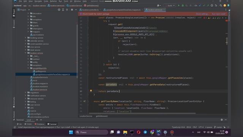Viewport: 243px width, 137px height.
Task: Click Expand All in Project panel toolbar
Action: [63, 10]
